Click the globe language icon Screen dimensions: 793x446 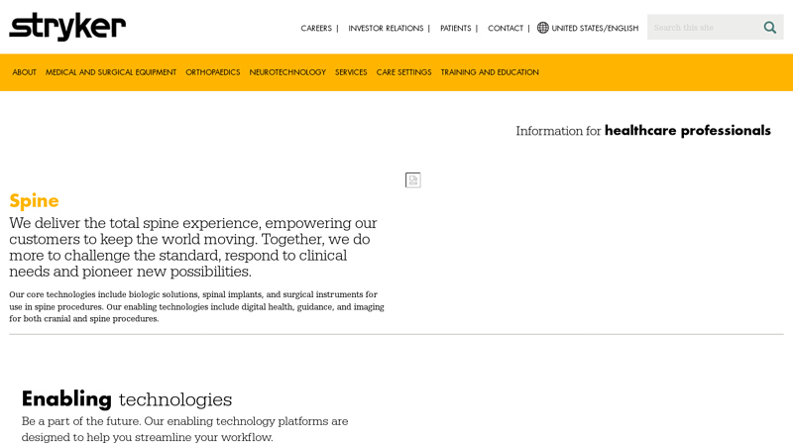(542, 28)
